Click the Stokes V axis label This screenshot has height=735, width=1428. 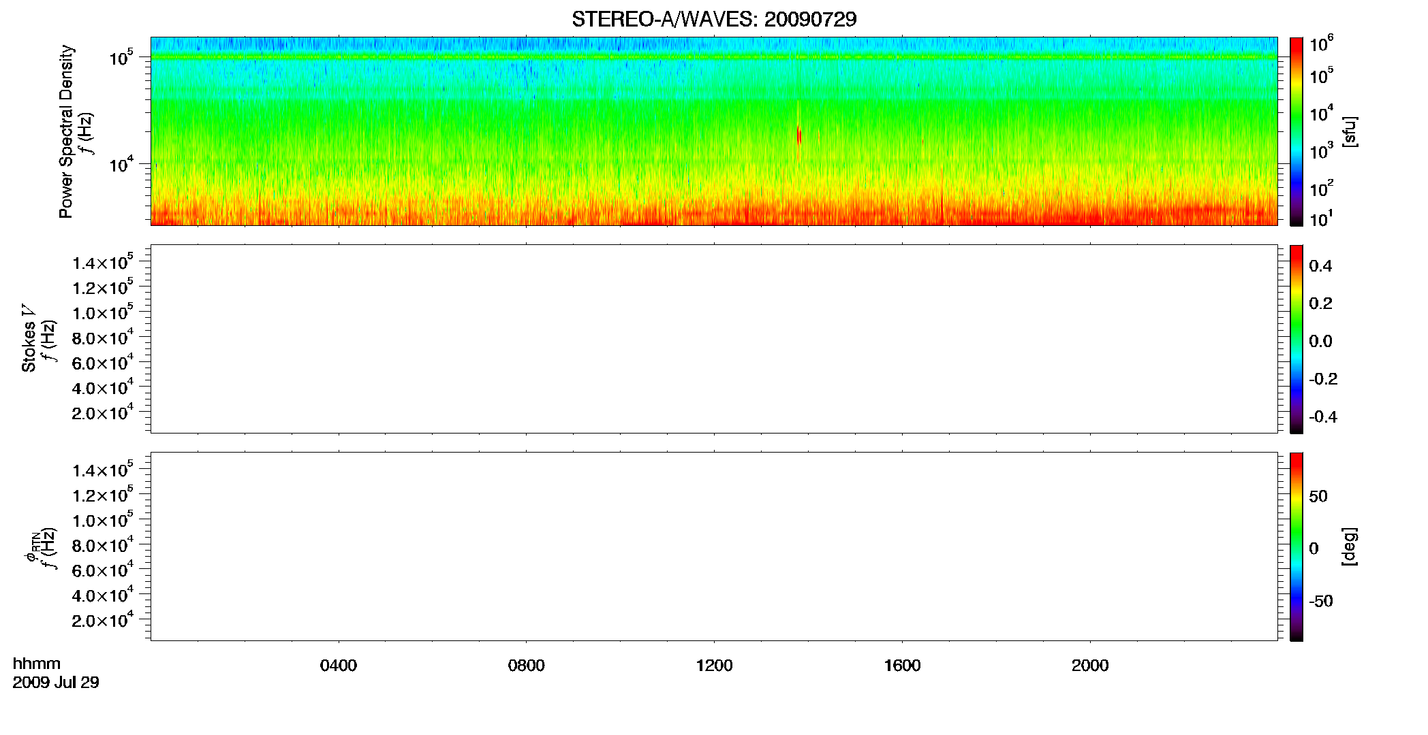point(29,338)
